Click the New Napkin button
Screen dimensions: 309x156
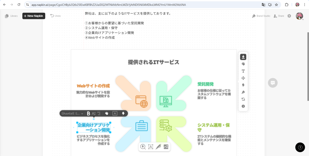pos(34,16)
